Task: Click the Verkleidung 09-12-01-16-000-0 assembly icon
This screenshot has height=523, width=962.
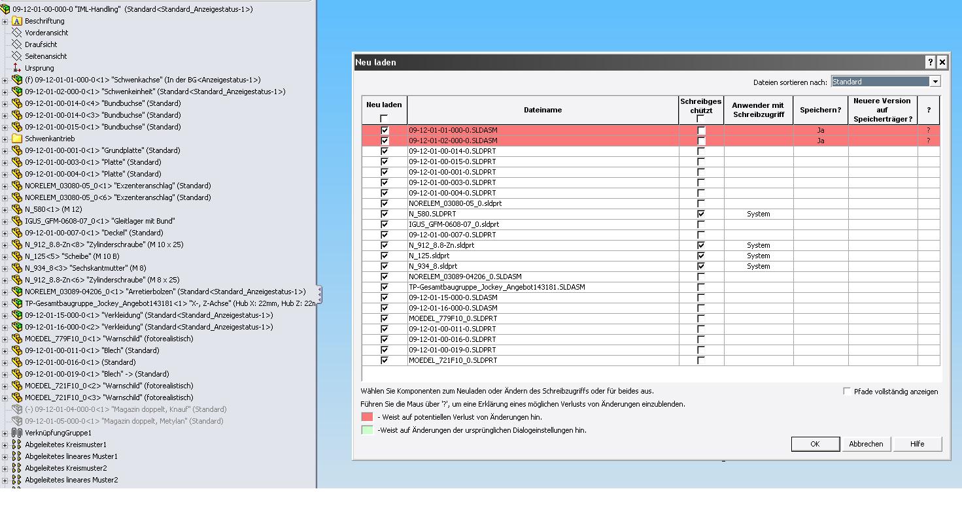Action: point(17,327)
